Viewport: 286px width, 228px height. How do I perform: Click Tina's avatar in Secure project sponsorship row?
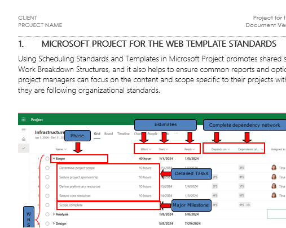274,177
